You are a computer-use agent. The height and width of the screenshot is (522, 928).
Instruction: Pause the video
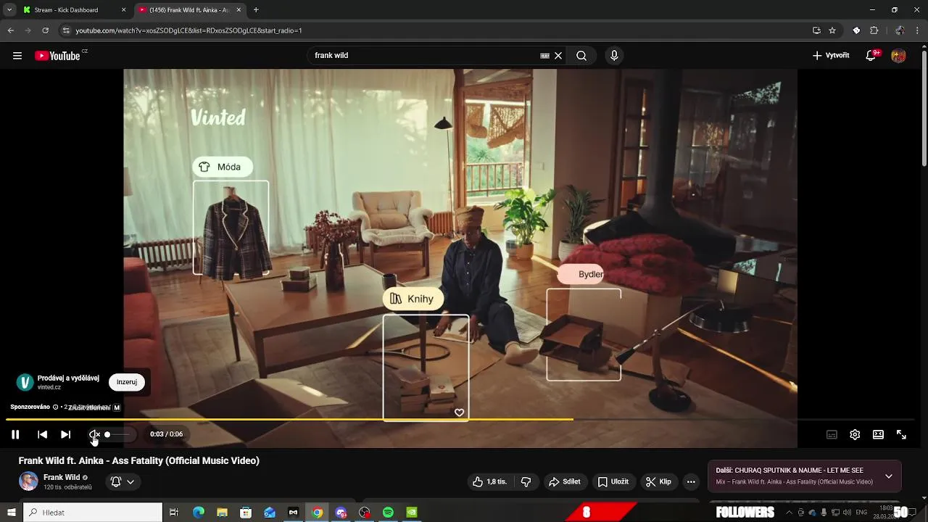[15, 434]
